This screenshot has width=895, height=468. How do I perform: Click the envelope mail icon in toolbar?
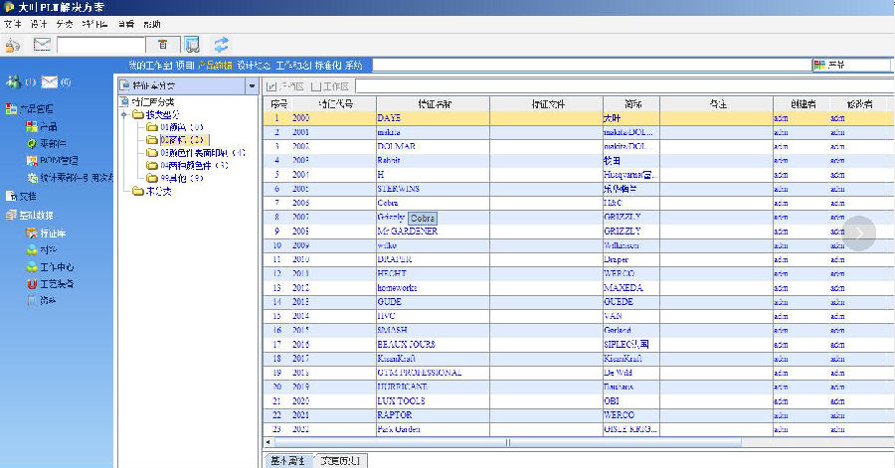(x=42, y=44)
